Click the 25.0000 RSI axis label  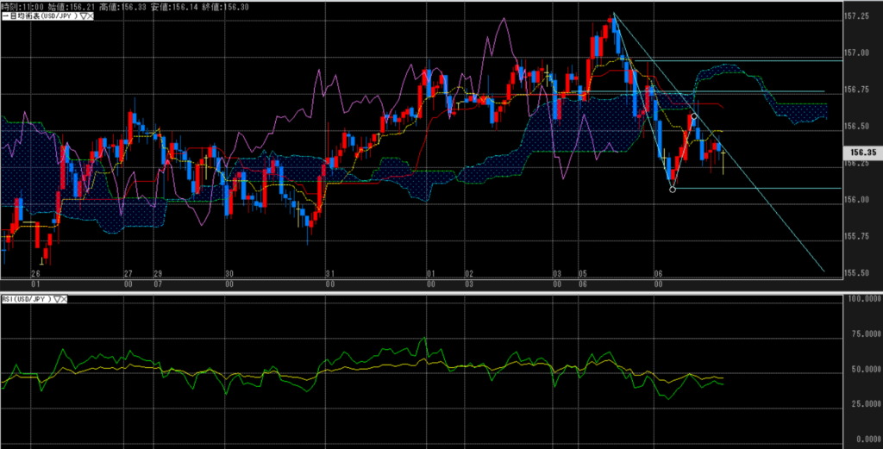pyautogui.click(x=862, y=403)
